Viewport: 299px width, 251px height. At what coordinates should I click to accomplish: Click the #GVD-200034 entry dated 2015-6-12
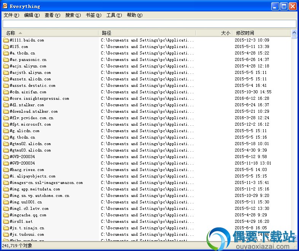click(x=22, y=157)
